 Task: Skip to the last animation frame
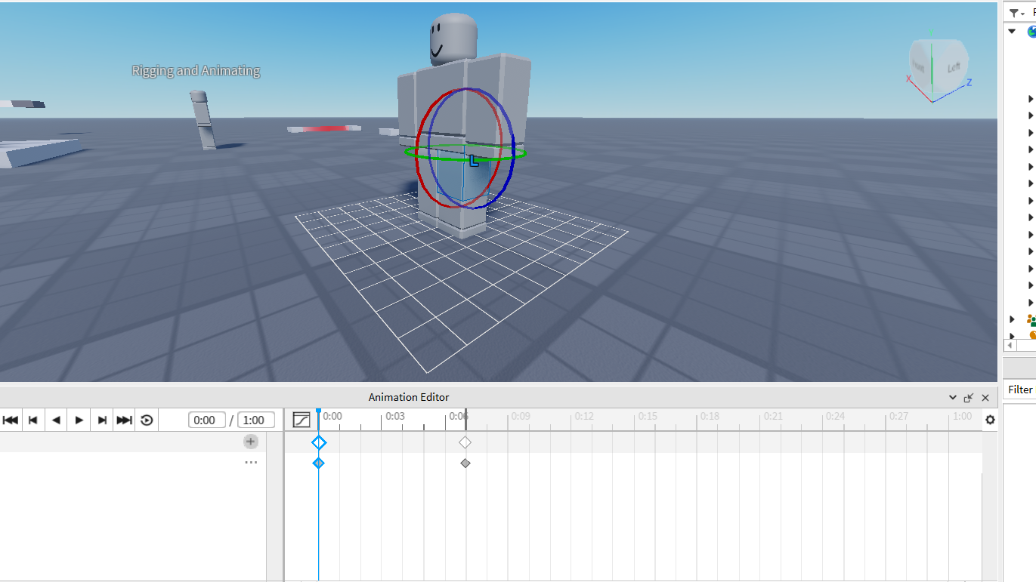(125, 420)
